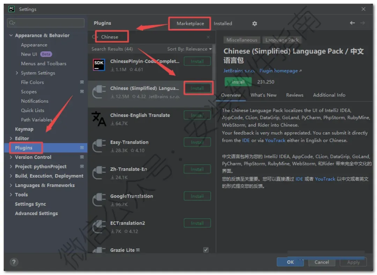Screen dimensions: 377x275
Task: Click project-level icon beside File Colors
Action: click(x=82, y=82)
